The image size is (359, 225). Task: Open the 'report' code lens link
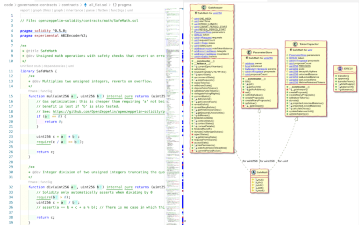[x=26, y=9]
